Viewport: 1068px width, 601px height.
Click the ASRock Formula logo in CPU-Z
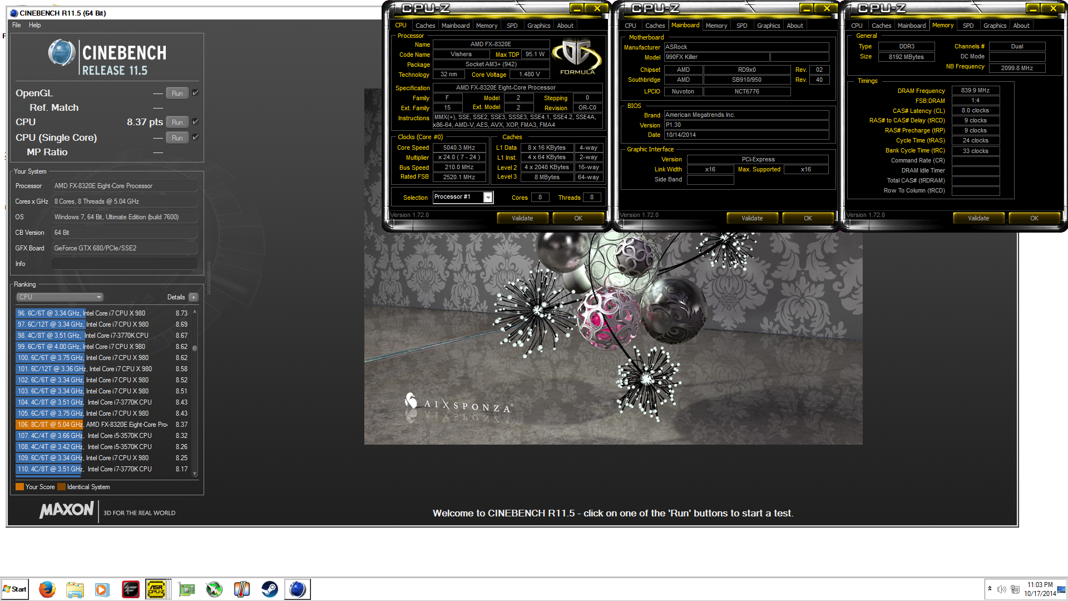[x=577, y=57]
